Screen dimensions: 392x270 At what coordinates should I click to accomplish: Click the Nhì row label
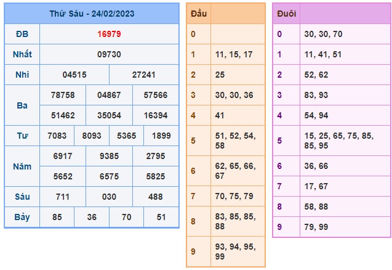[22, 75]
